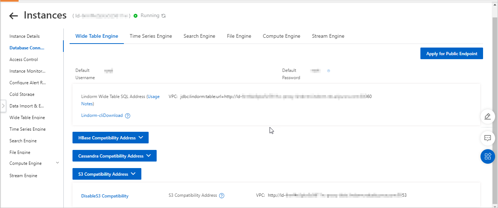Open Access Control in sidebar
The width and height of the screenshot is (498, 208).
point(24,60)
